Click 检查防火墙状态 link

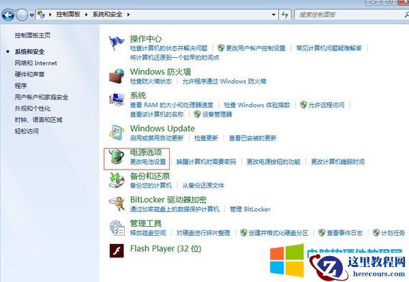(151, 81)
